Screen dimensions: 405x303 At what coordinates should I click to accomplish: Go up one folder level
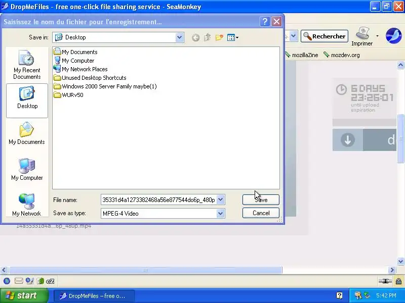click(208, 37)
